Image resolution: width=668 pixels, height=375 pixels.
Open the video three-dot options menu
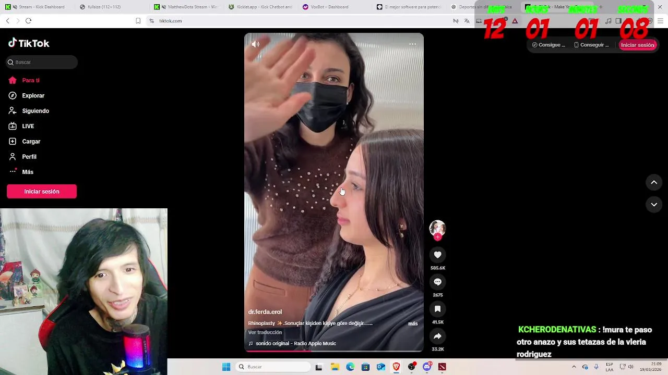(x=412, y=44)
